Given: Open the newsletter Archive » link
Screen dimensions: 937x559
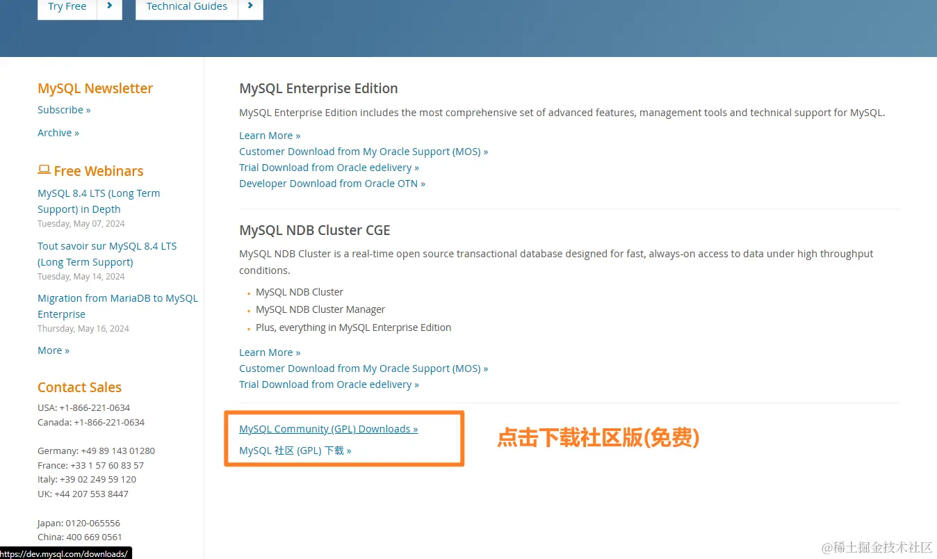Looking at the screenshot, I should point(58,133).
